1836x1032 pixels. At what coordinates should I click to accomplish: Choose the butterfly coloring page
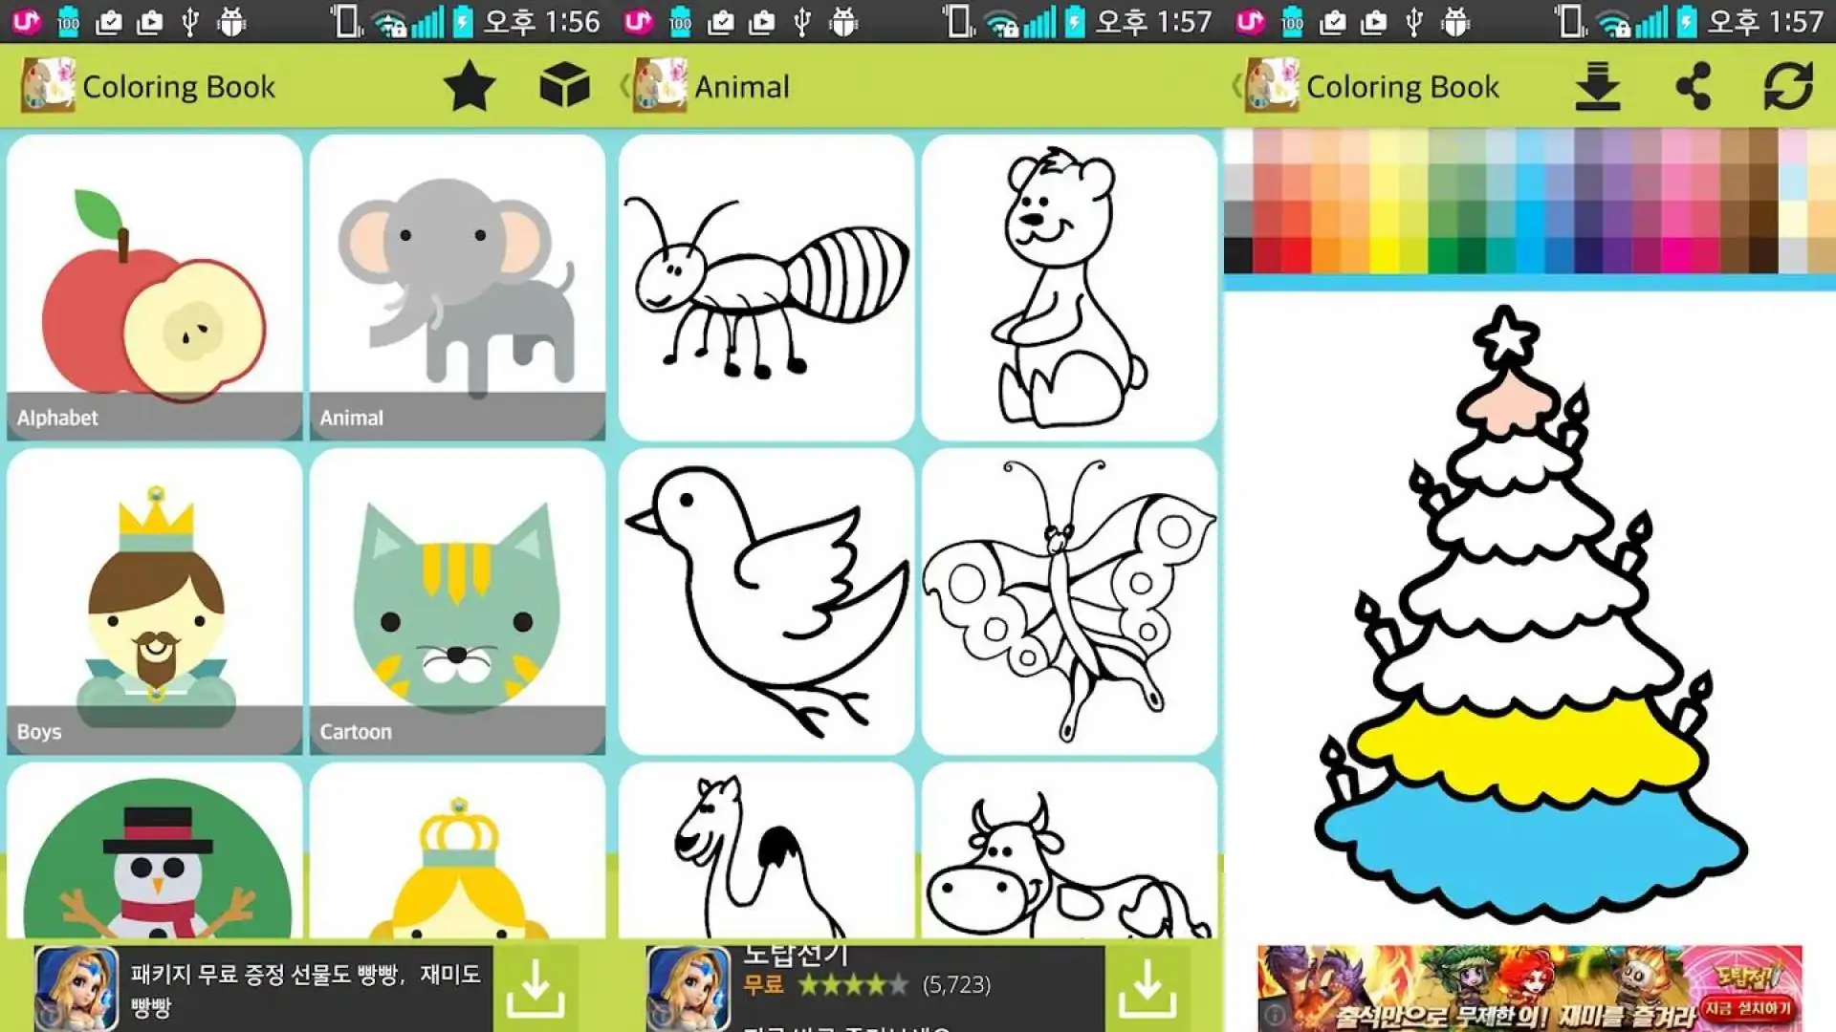(x=1069, y=602)
